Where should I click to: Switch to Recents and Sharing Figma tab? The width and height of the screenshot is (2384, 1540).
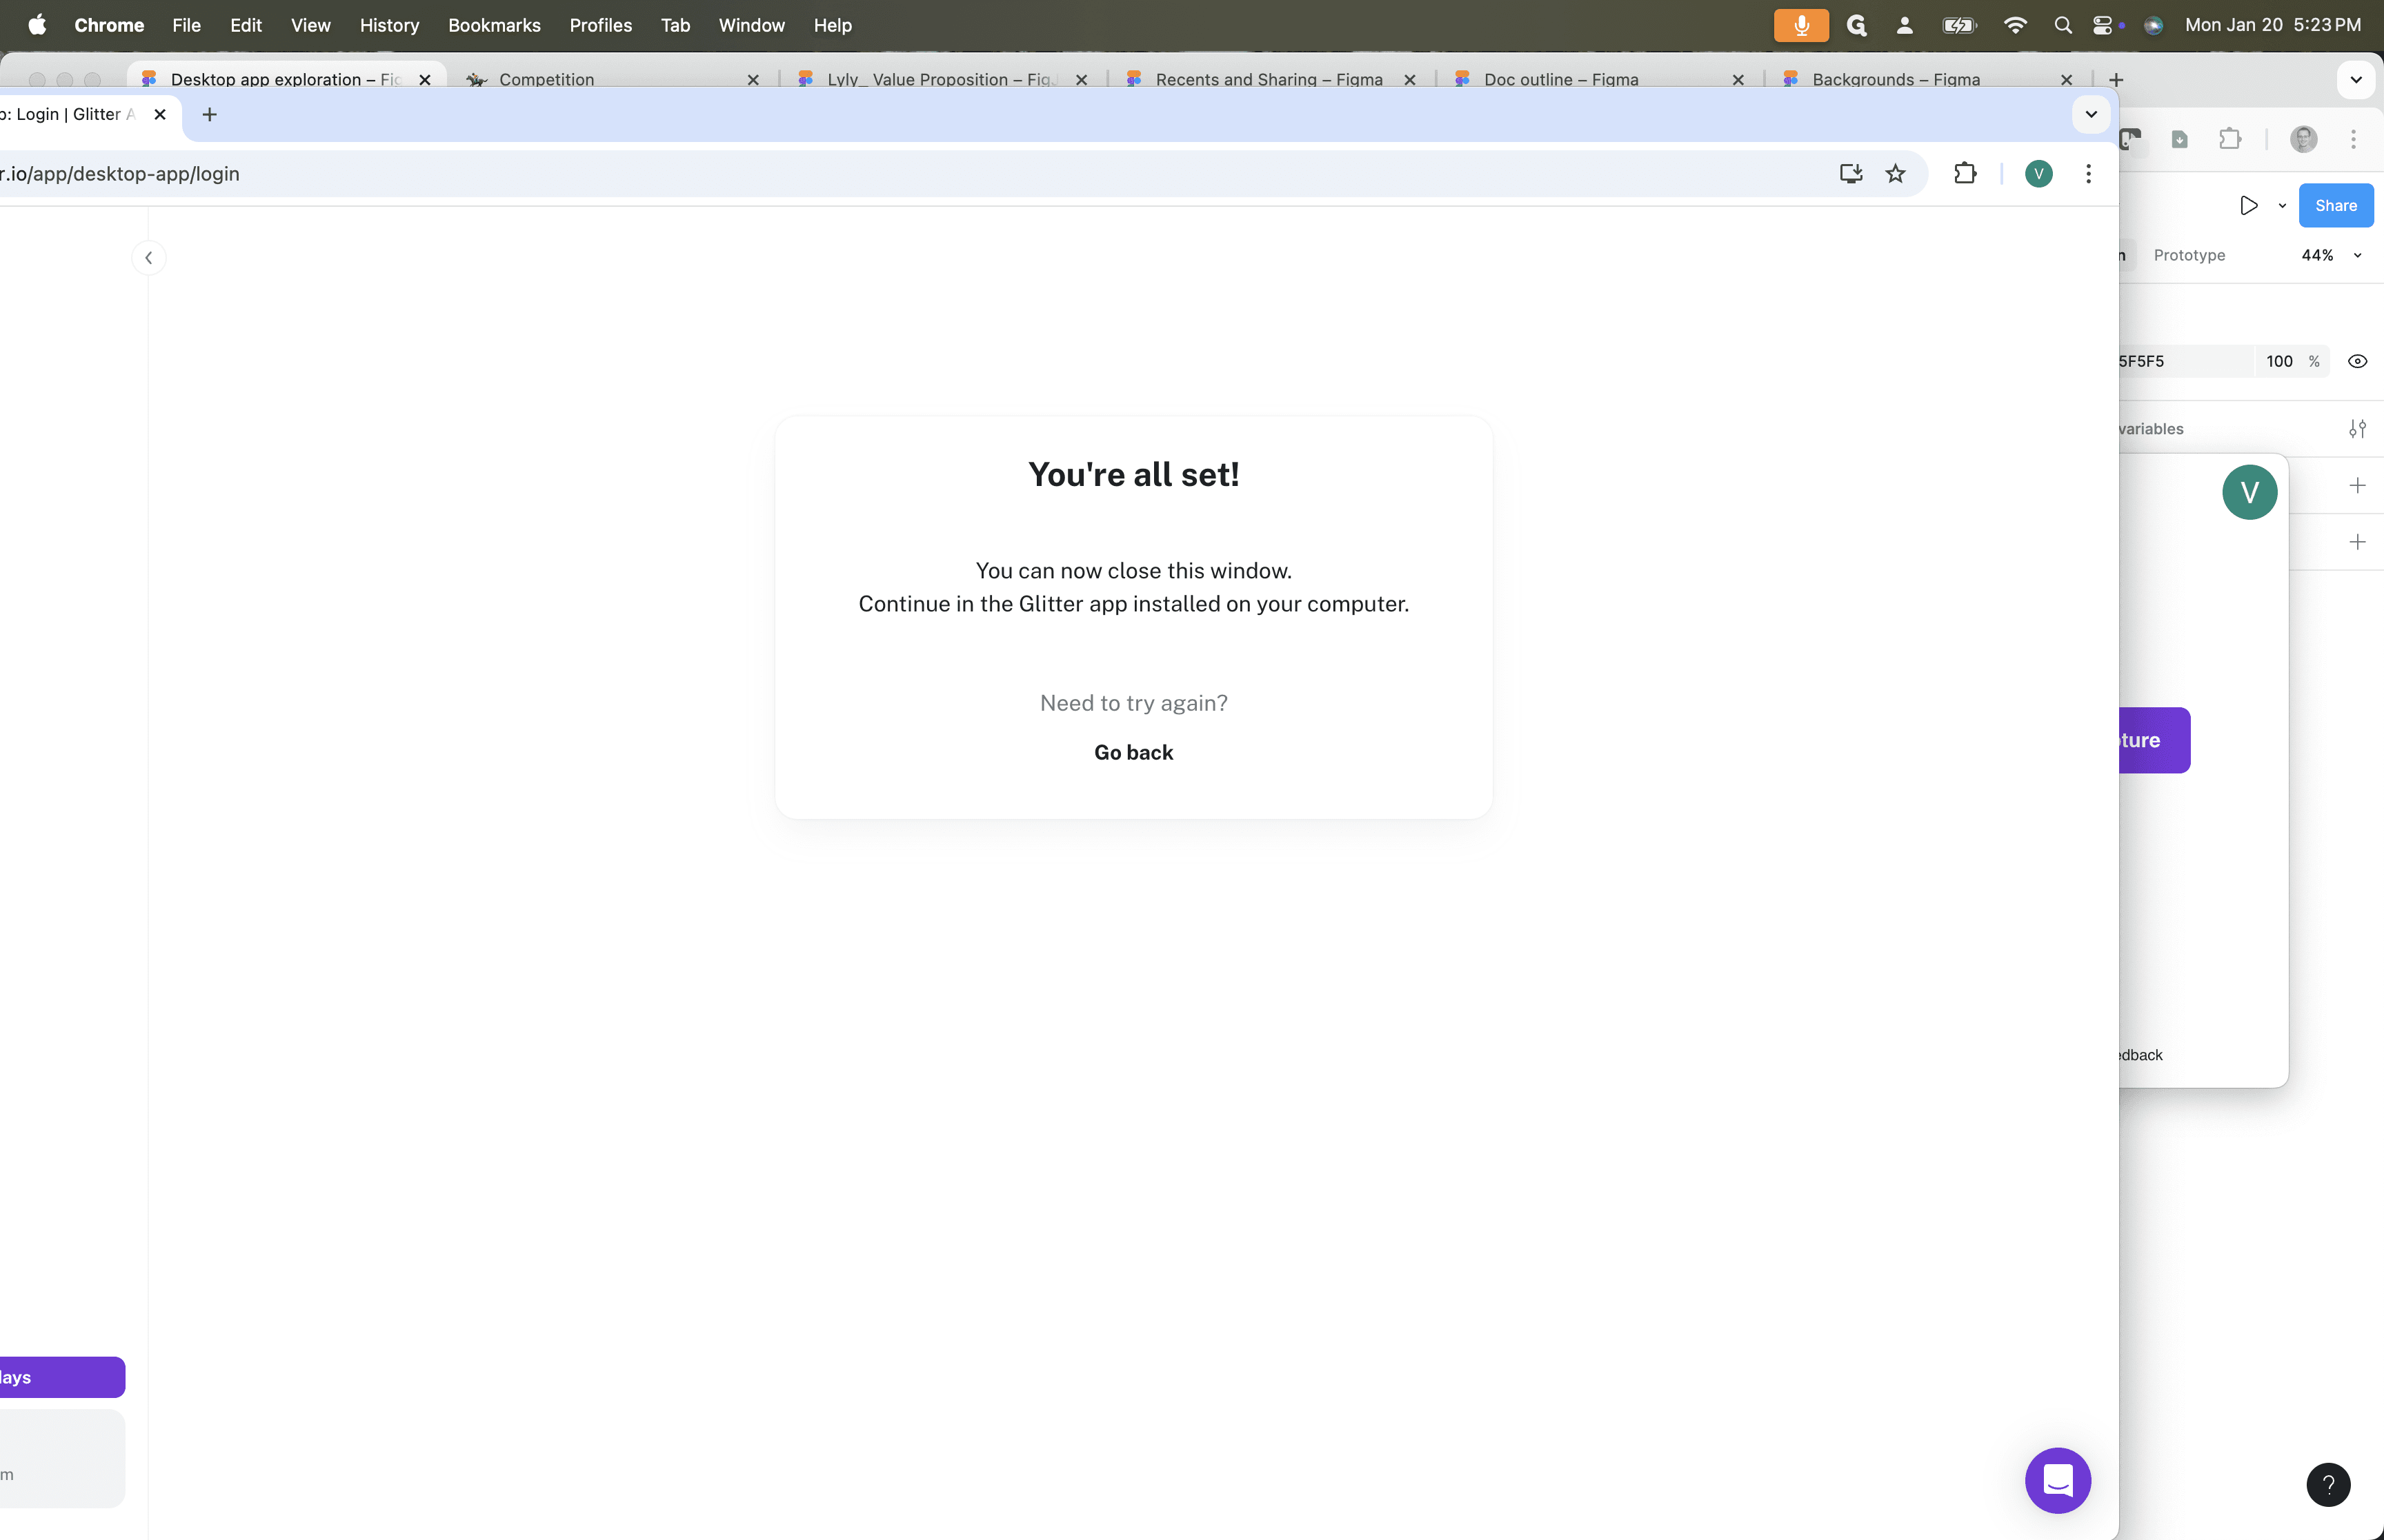point(1269,79)
